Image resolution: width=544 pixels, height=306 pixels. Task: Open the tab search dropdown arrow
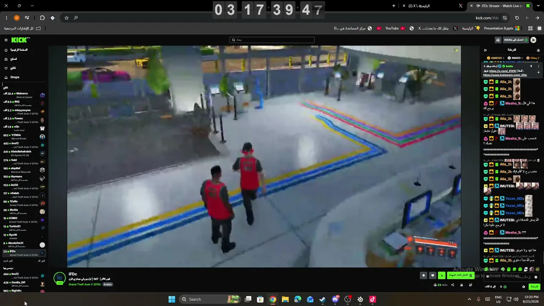point(538,6)
